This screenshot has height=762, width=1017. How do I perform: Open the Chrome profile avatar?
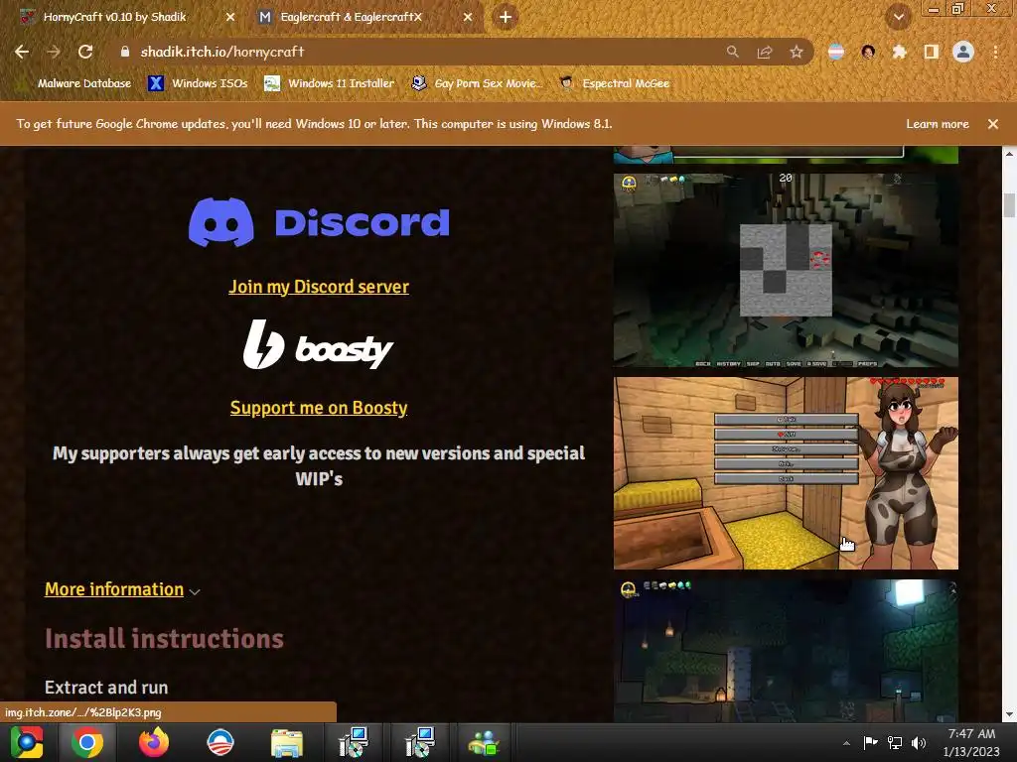pyautogui.click(x=963, y=52)
